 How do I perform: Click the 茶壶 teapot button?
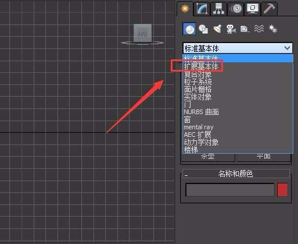pyautogui.click(x=208, y=157)
